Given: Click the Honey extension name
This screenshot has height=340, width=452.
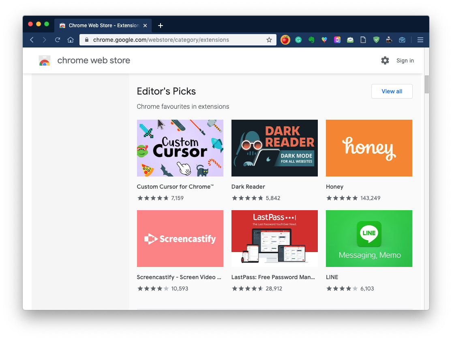Looking at the screenshot, I should 335,187.
